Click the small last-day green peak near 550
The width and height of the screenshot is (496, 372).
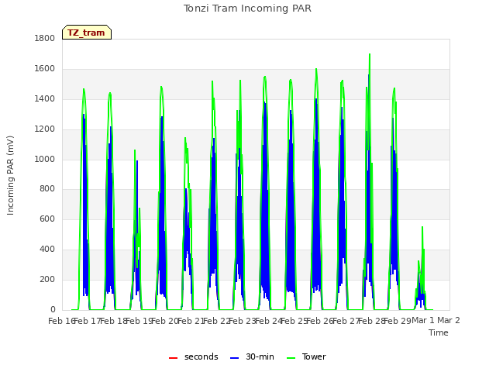coord(422,227)
